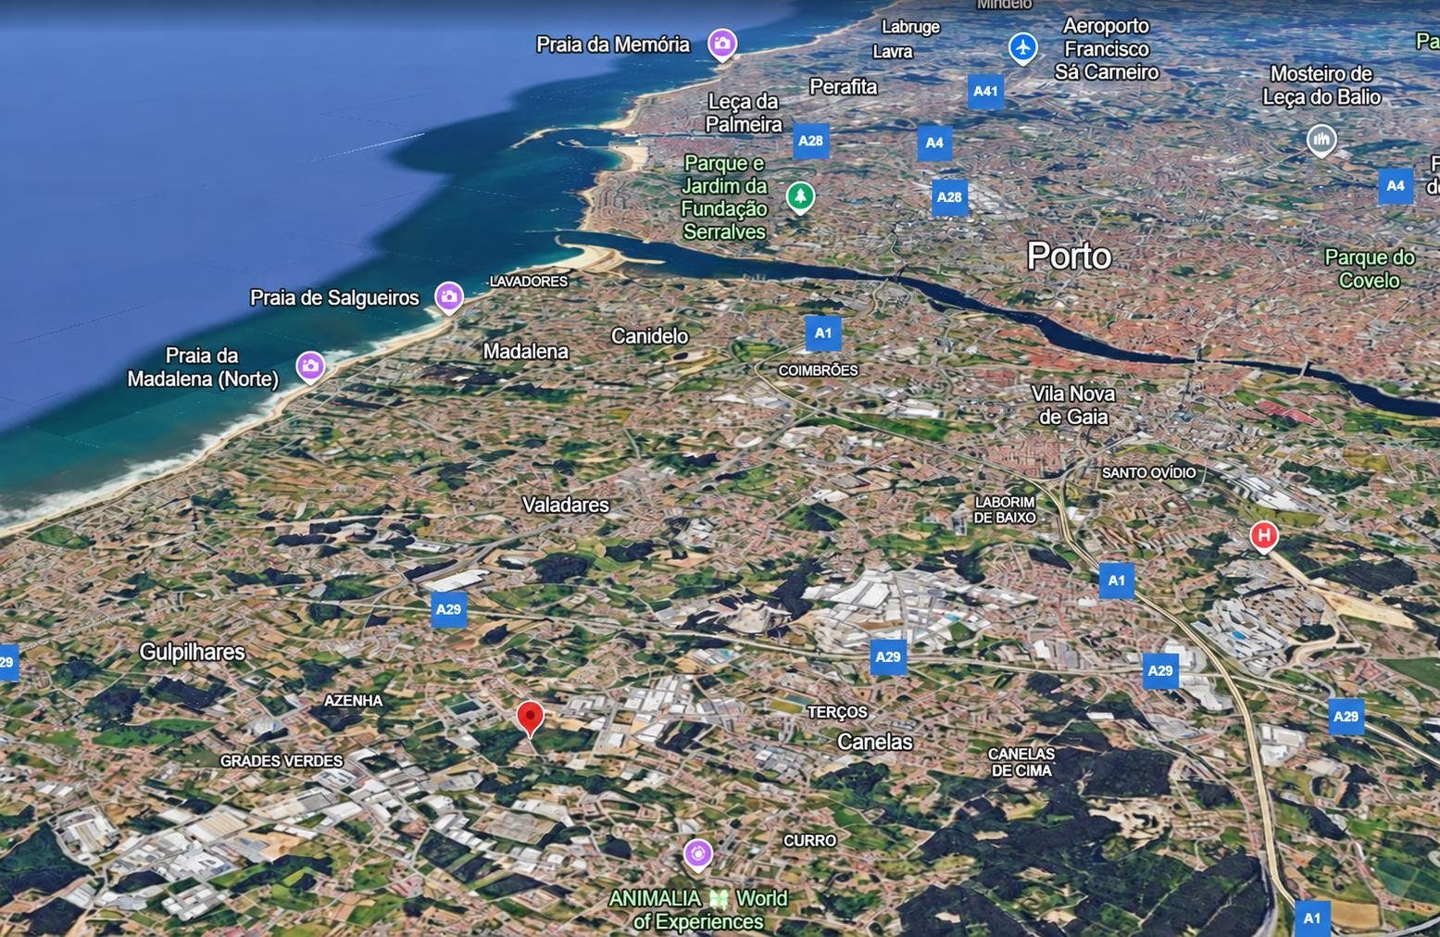Click the Gulpilhares place name
This screenshot has height=937, width=1440.
(192, 652)
